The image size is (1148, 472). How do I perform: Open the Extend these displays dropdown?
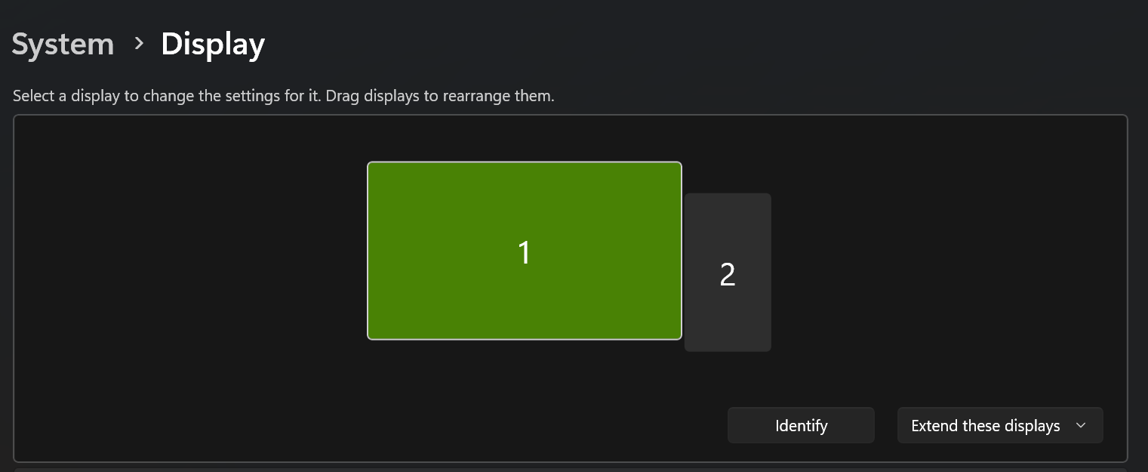pos(999,425)
